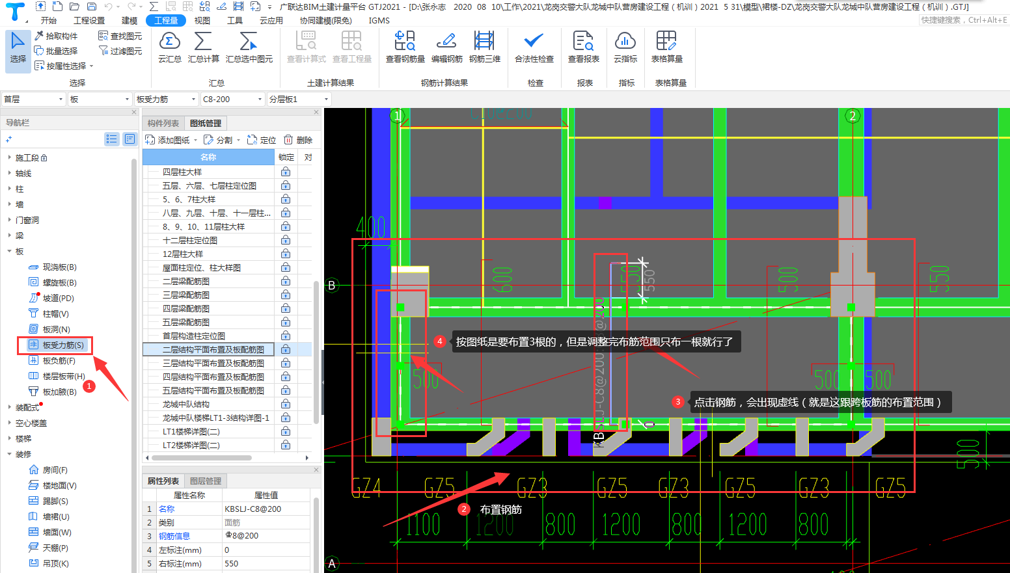
Task: Click 查找图元 find element tool
Action: coord(120,36)
